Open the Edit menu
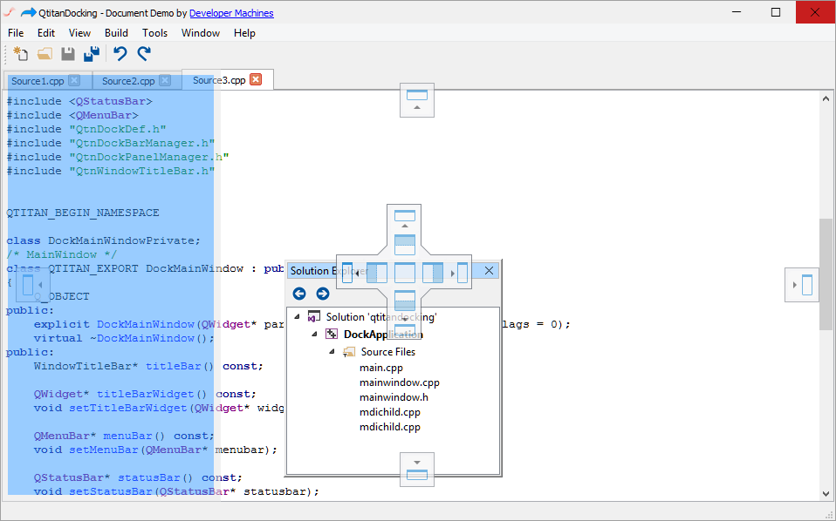The image size is (836, 521). coord(46,33)
